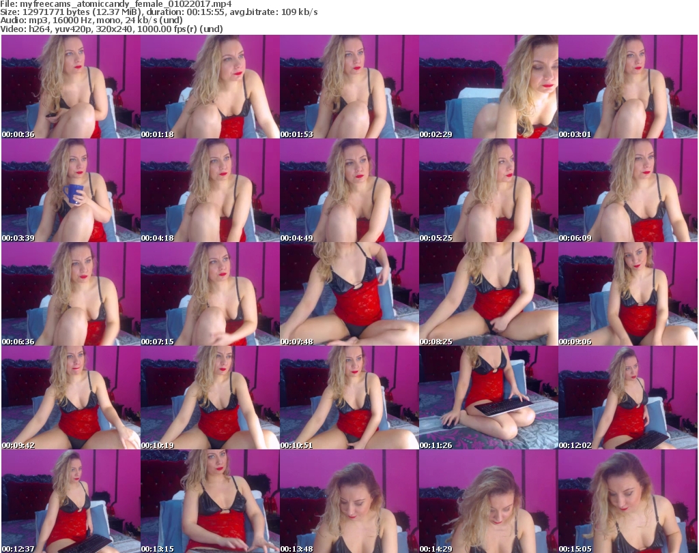
Task: Click the thumbnail timestamped 00:11:26
Action: point(489,398)
